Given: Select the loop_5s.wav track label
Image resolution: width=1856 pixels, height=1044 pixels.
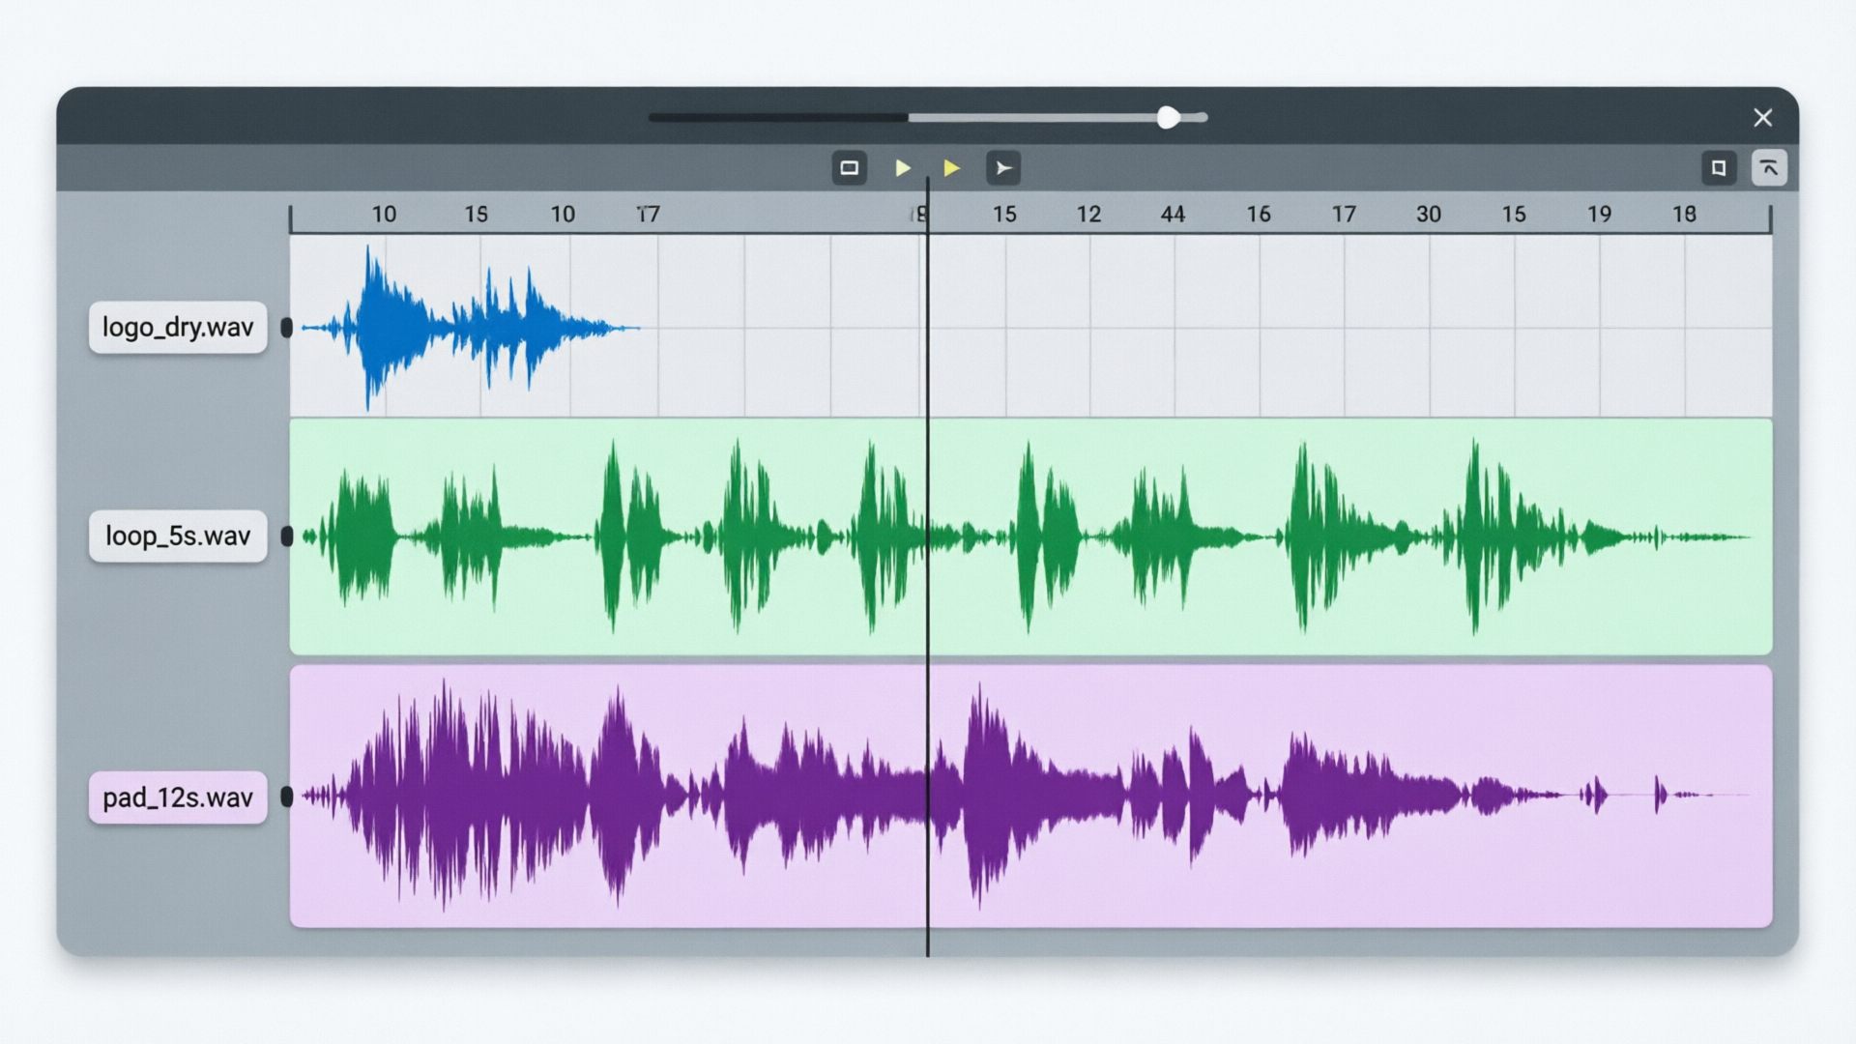Looking at the screenshot, I should click(178, 536).
